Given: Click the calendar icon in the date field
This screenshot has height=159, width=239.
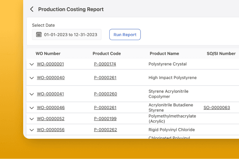Looking at the screenshot, I should click(x=39, y=34).
